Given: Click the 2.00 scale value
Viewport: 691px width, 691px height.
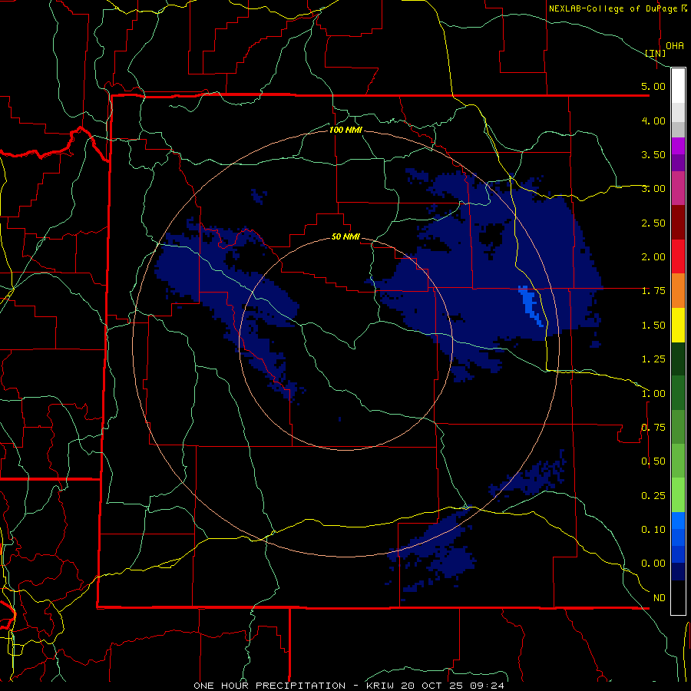Looking at the screenshot, I should pyautogui.click(x=653, y=257).
